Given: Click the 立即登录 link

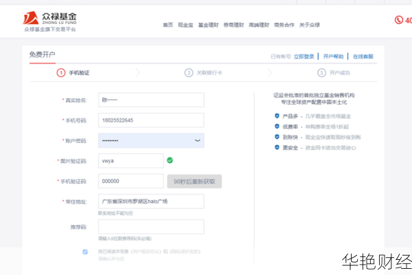Looking at the screenshot, I should click(x=304, y=56).
